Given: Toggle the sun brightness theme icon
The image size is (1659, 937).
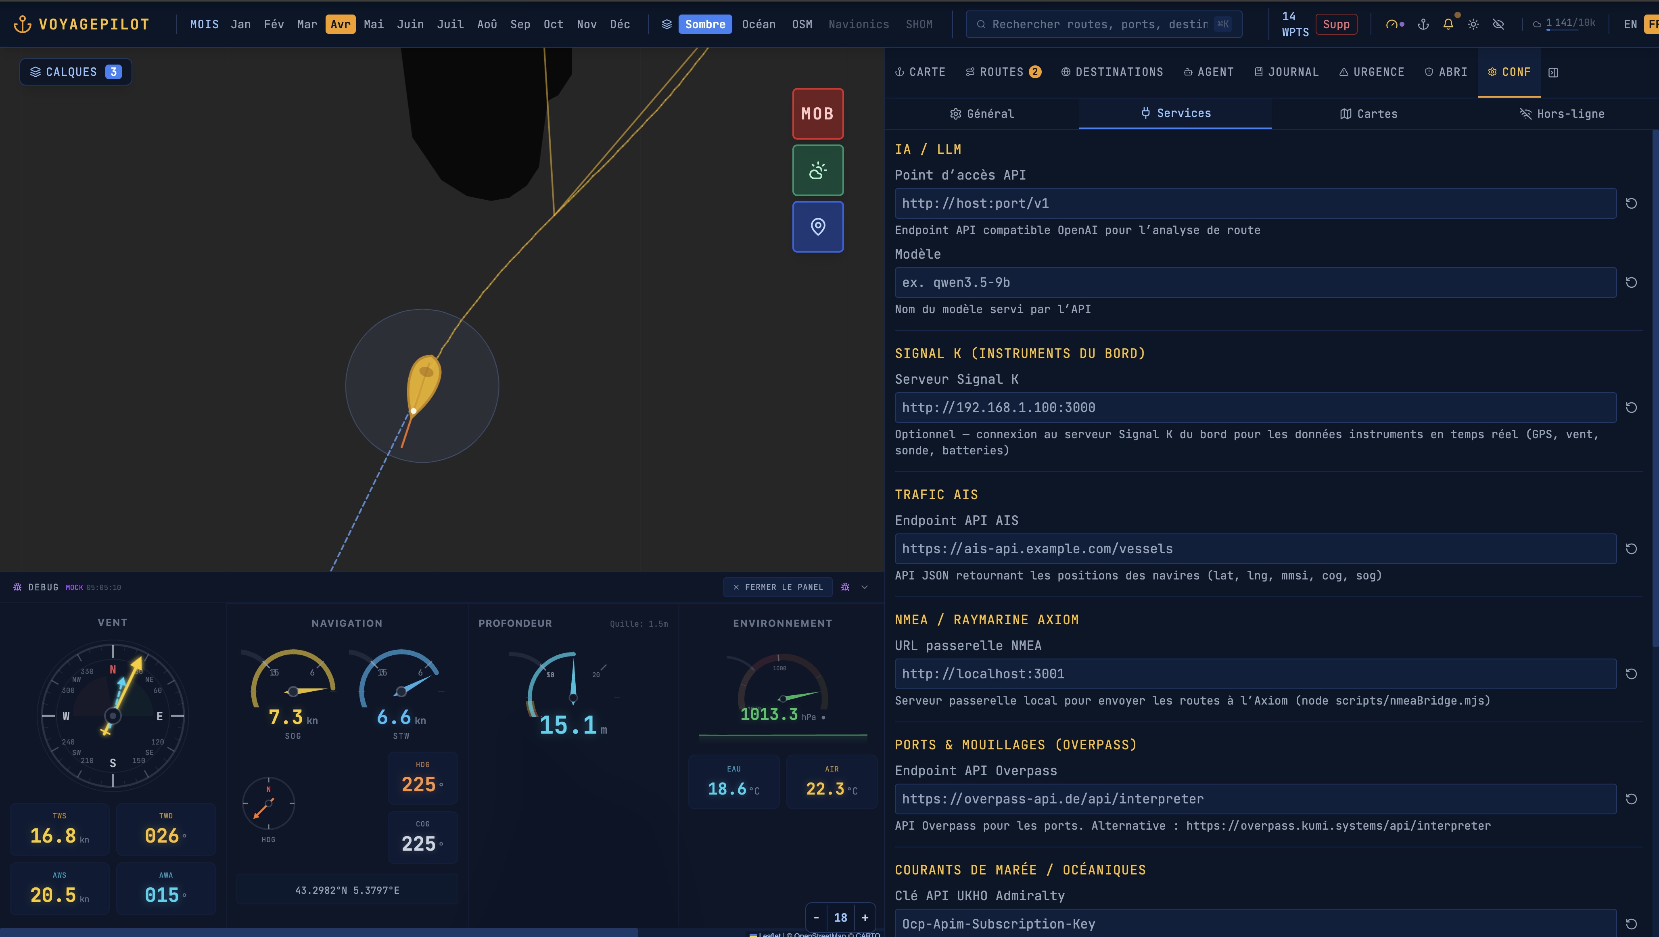Looking at the screenshot, I should tap(1473, 25).
